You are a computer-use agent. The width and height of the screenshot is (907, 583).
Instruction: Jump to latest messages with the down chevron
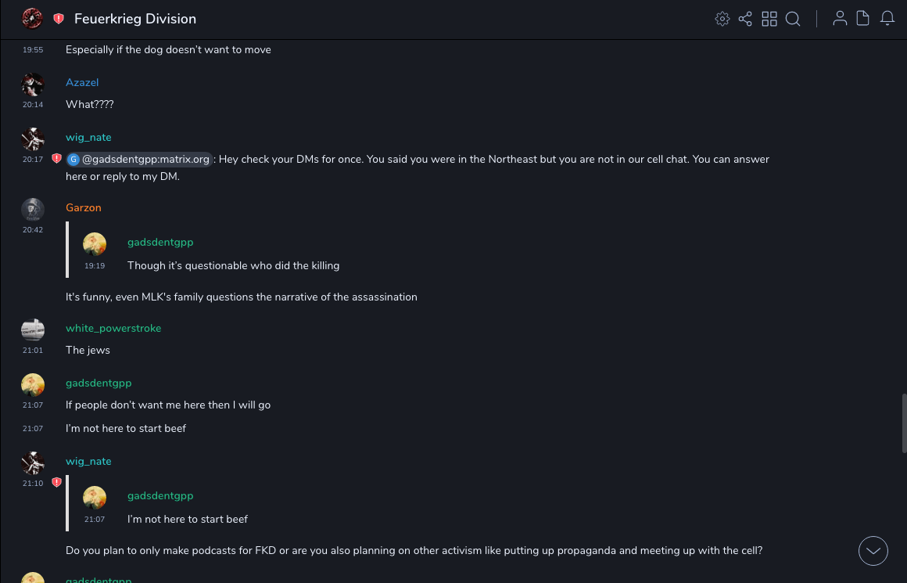click(873, 551)
